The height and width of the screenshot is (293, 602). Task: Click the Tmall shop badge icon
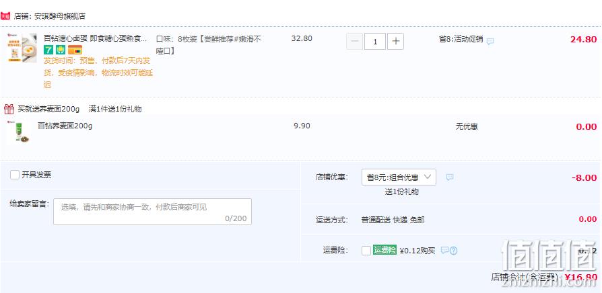pyautogui.click(x=5, y=16)
